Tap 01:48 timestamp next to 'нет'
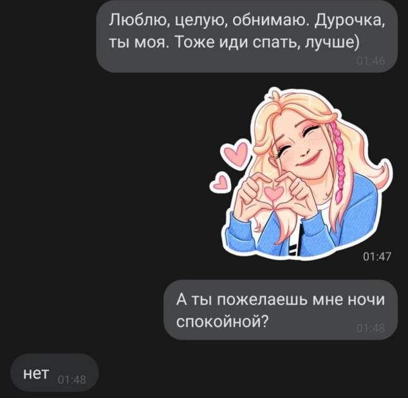Screen dimensions: 408x398 [72, 380]
